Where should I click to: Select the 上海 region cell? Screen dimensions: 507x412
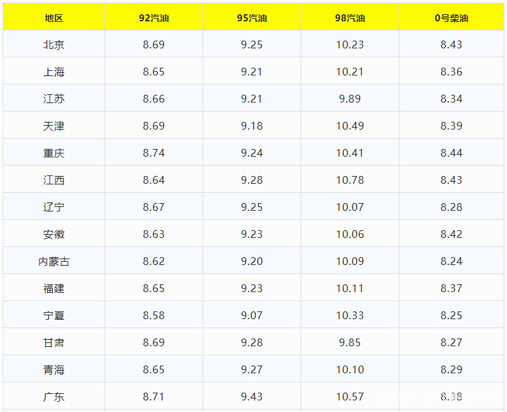point(54,72)
